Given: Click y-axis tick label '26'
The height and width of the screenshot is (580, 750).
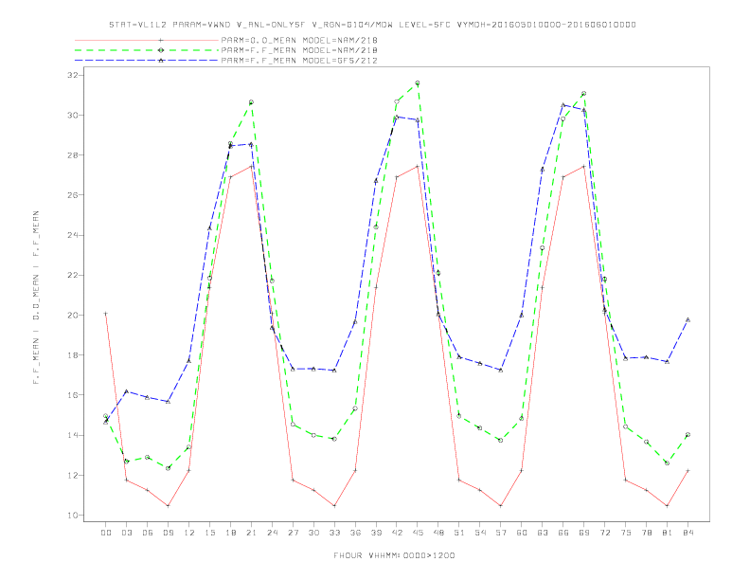Looking at the screenshot, I should [x=73, y=195].
